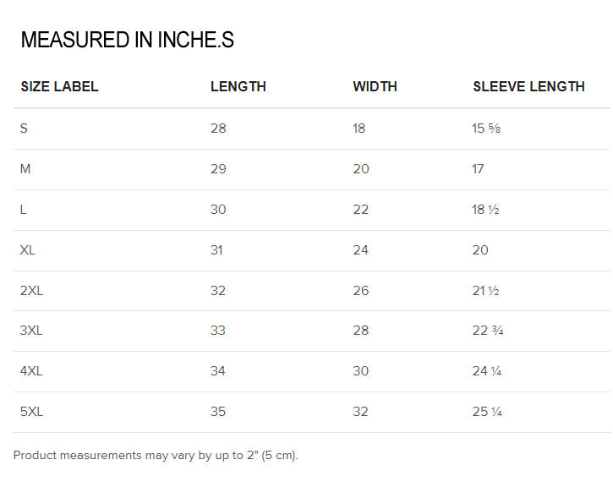Click the MEASURED IN INCHE.S heading
Image resolution: width=613 pixels, height=487 pixels.
[128, 40]
